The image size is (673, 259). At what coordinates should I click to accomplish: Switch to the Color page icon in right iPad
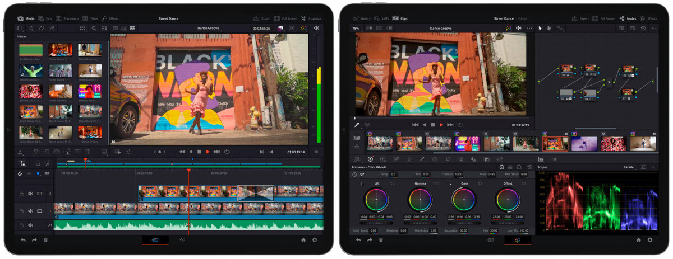click(518, 240)
